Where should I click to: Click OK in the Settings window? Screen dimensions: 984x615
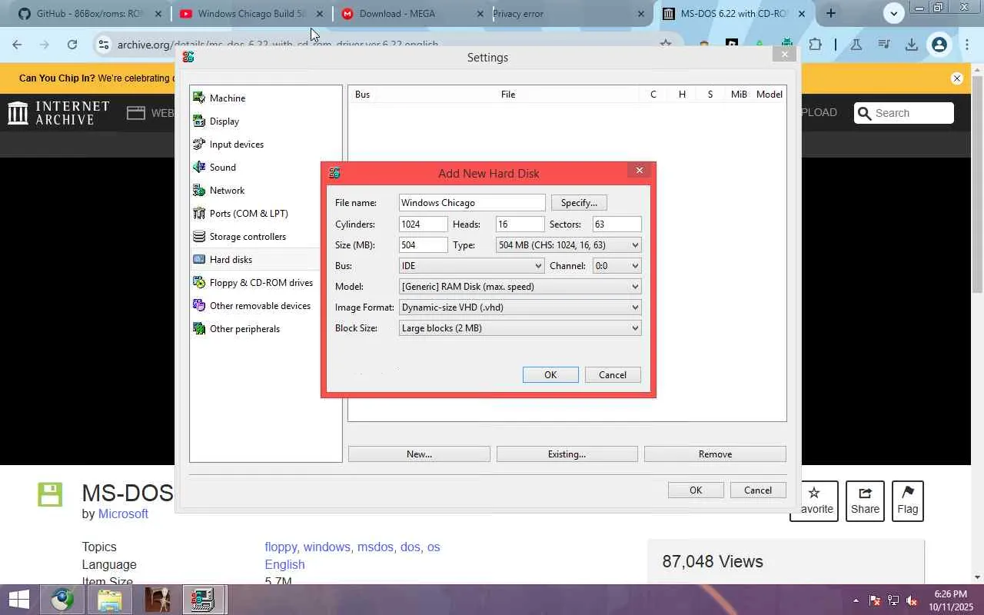(x=696, y=490)
